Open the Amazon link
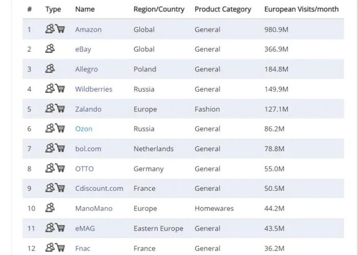This screenshot has width=358, height=255. 88,30
